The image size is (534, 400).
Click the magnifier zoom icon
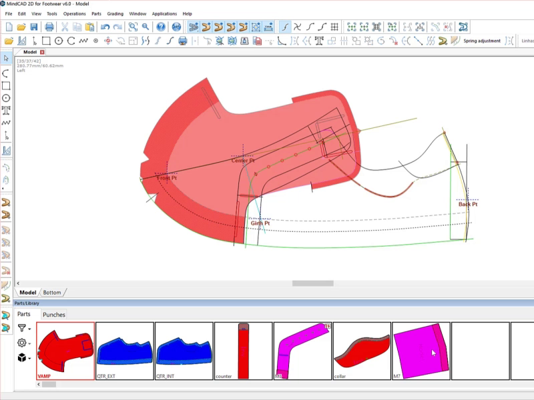tap(146, 27)
